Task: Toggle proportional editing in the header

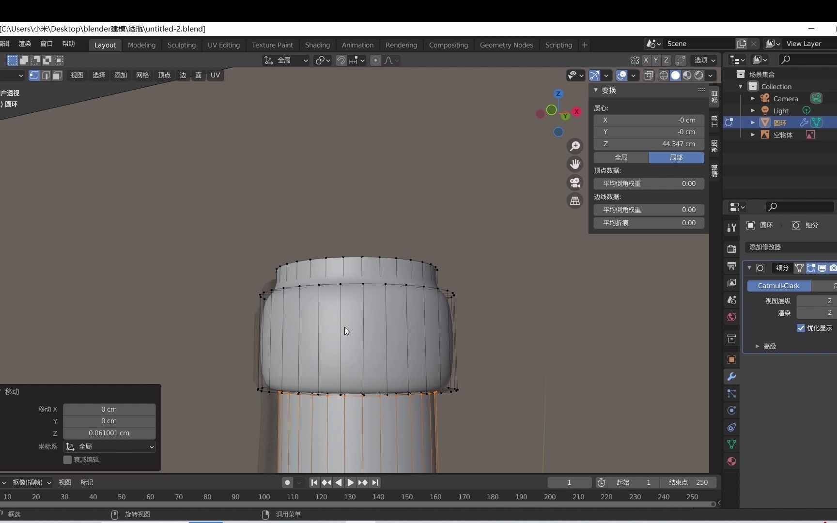Action: (x=376, y=60)
